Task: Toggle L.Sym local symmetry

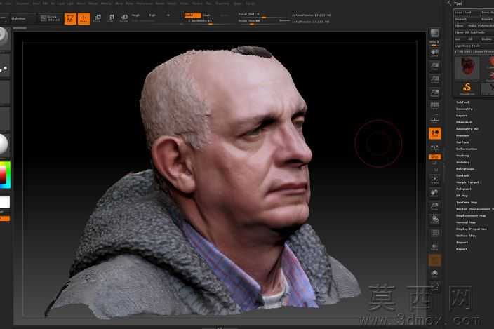Action: coord(435,147)
